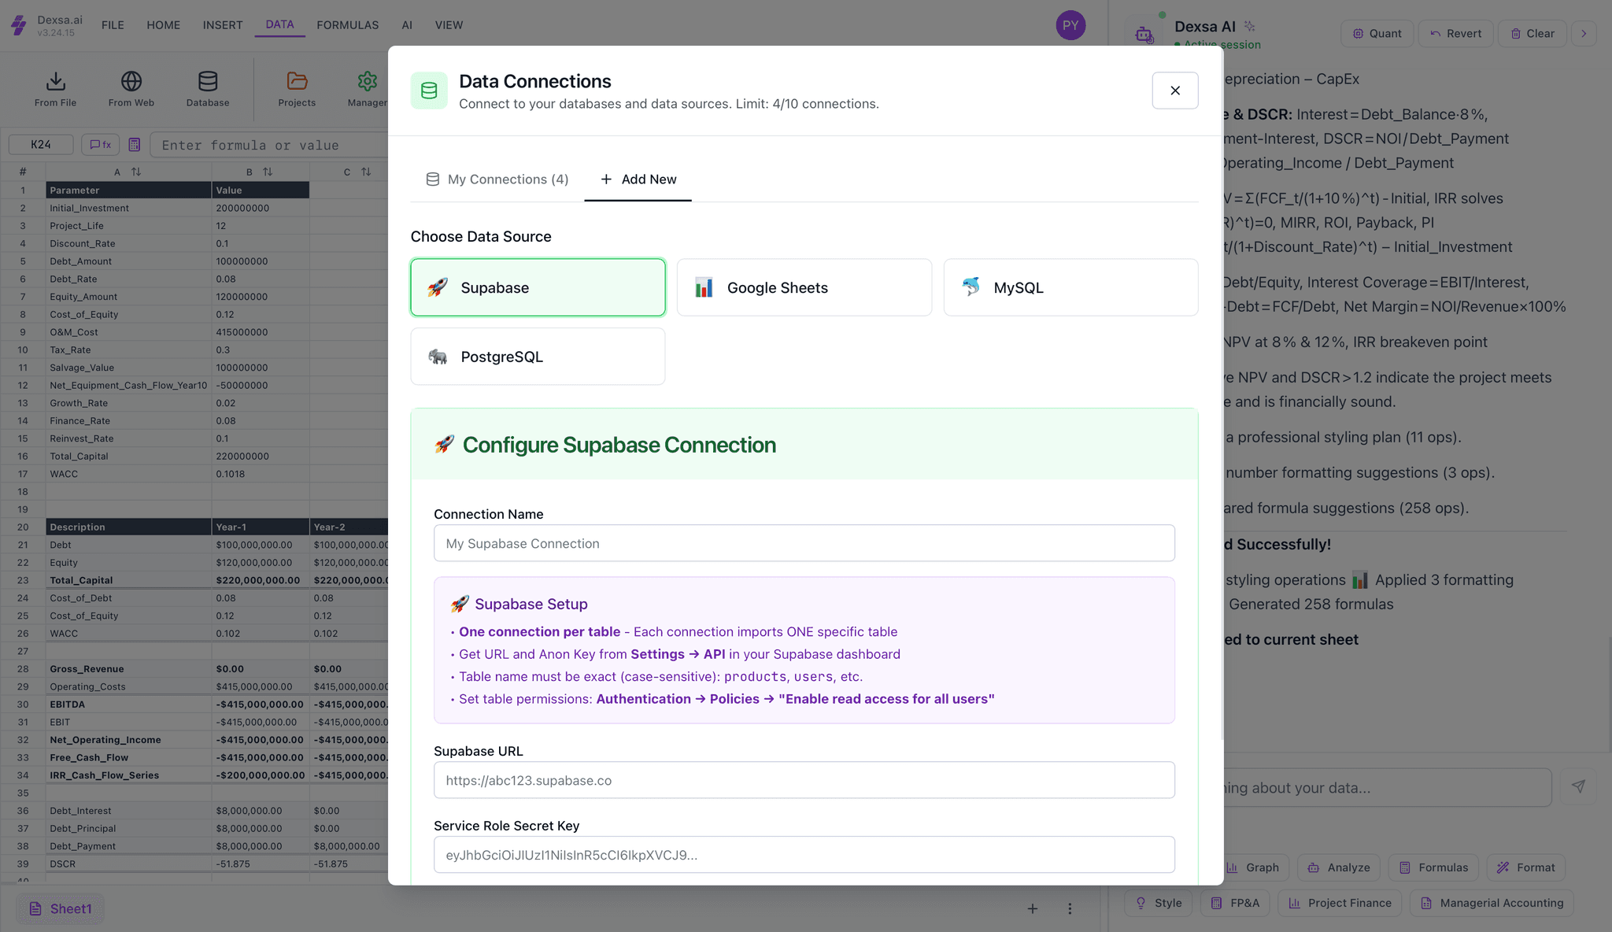Expand the AI panel right chevron
Viewport: 1612px width, 932px height.
(x=1584, y=34)
